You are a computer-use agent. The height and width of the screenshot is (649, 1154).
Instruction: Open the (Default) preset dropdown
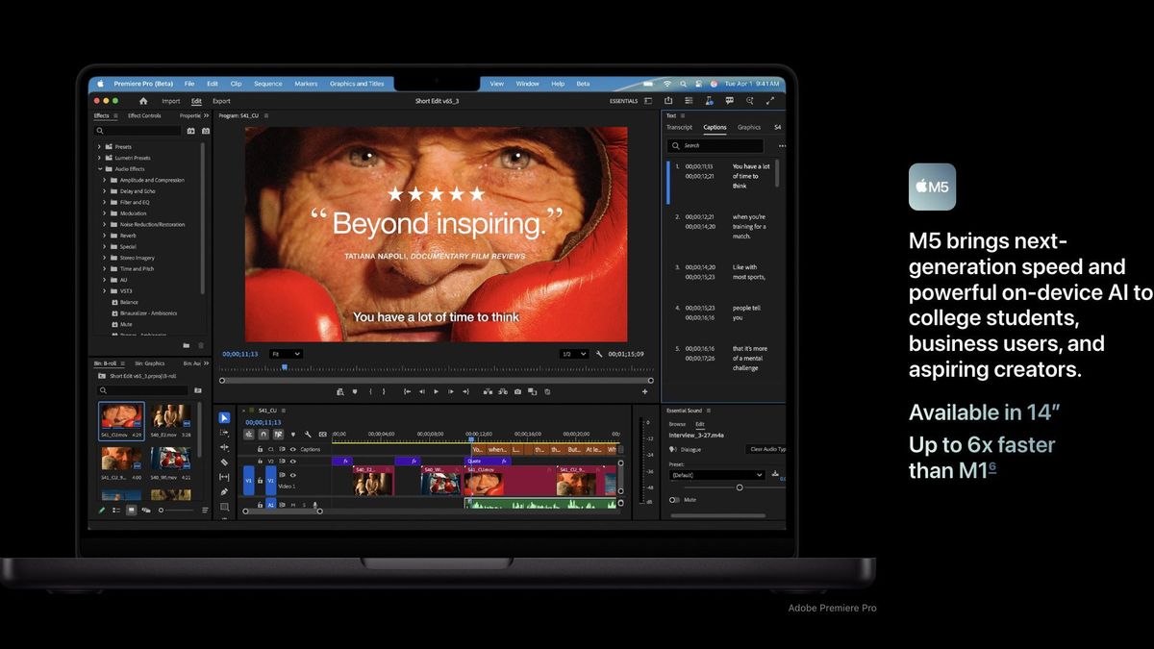pyautogui.click(x=717, y=475)
